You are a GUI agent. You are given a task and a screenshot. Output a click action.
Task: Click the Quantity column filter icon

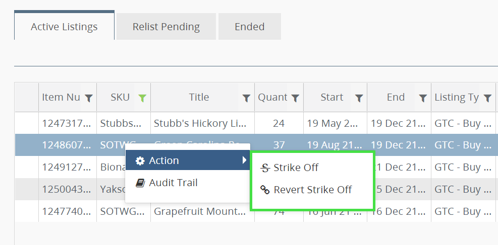[295, 98]
